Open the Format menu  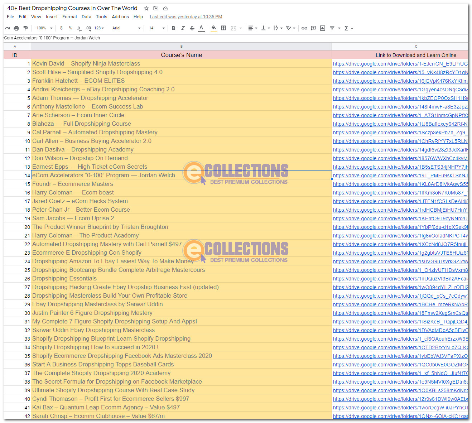pos(69,16)
